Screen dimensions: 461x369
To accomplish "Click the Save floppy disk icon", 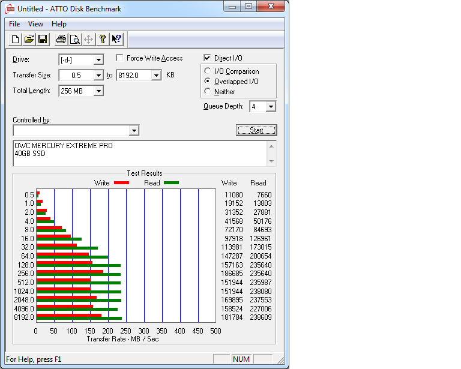I will tap(43, 40).
